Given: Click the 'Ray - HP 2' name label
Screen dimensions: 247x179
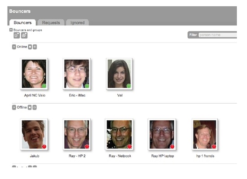Looking at the screenshot, I should (x=77, y=156).
